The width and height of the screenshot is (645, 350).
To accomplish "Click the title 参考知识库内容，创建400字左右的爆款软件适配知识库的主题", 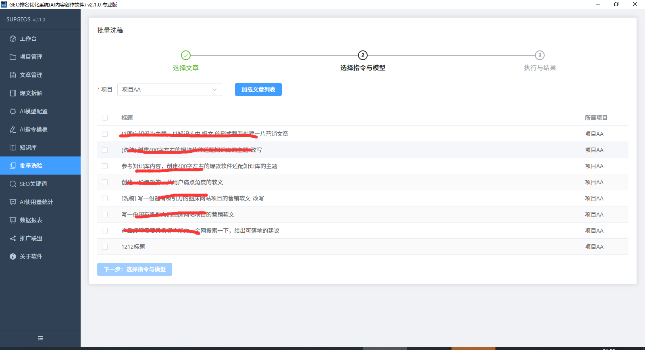I will [x=199, y=166].
